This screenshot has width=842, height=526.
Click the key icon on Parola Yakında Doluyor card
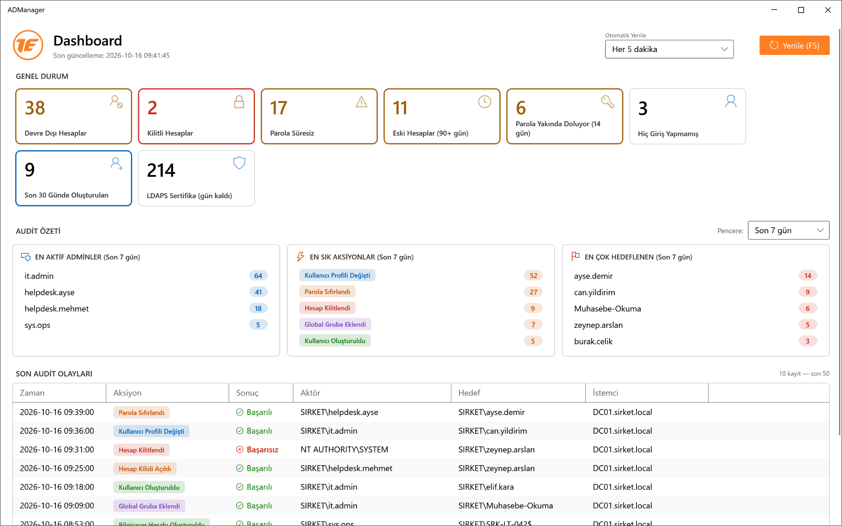[x=607, y=102]
